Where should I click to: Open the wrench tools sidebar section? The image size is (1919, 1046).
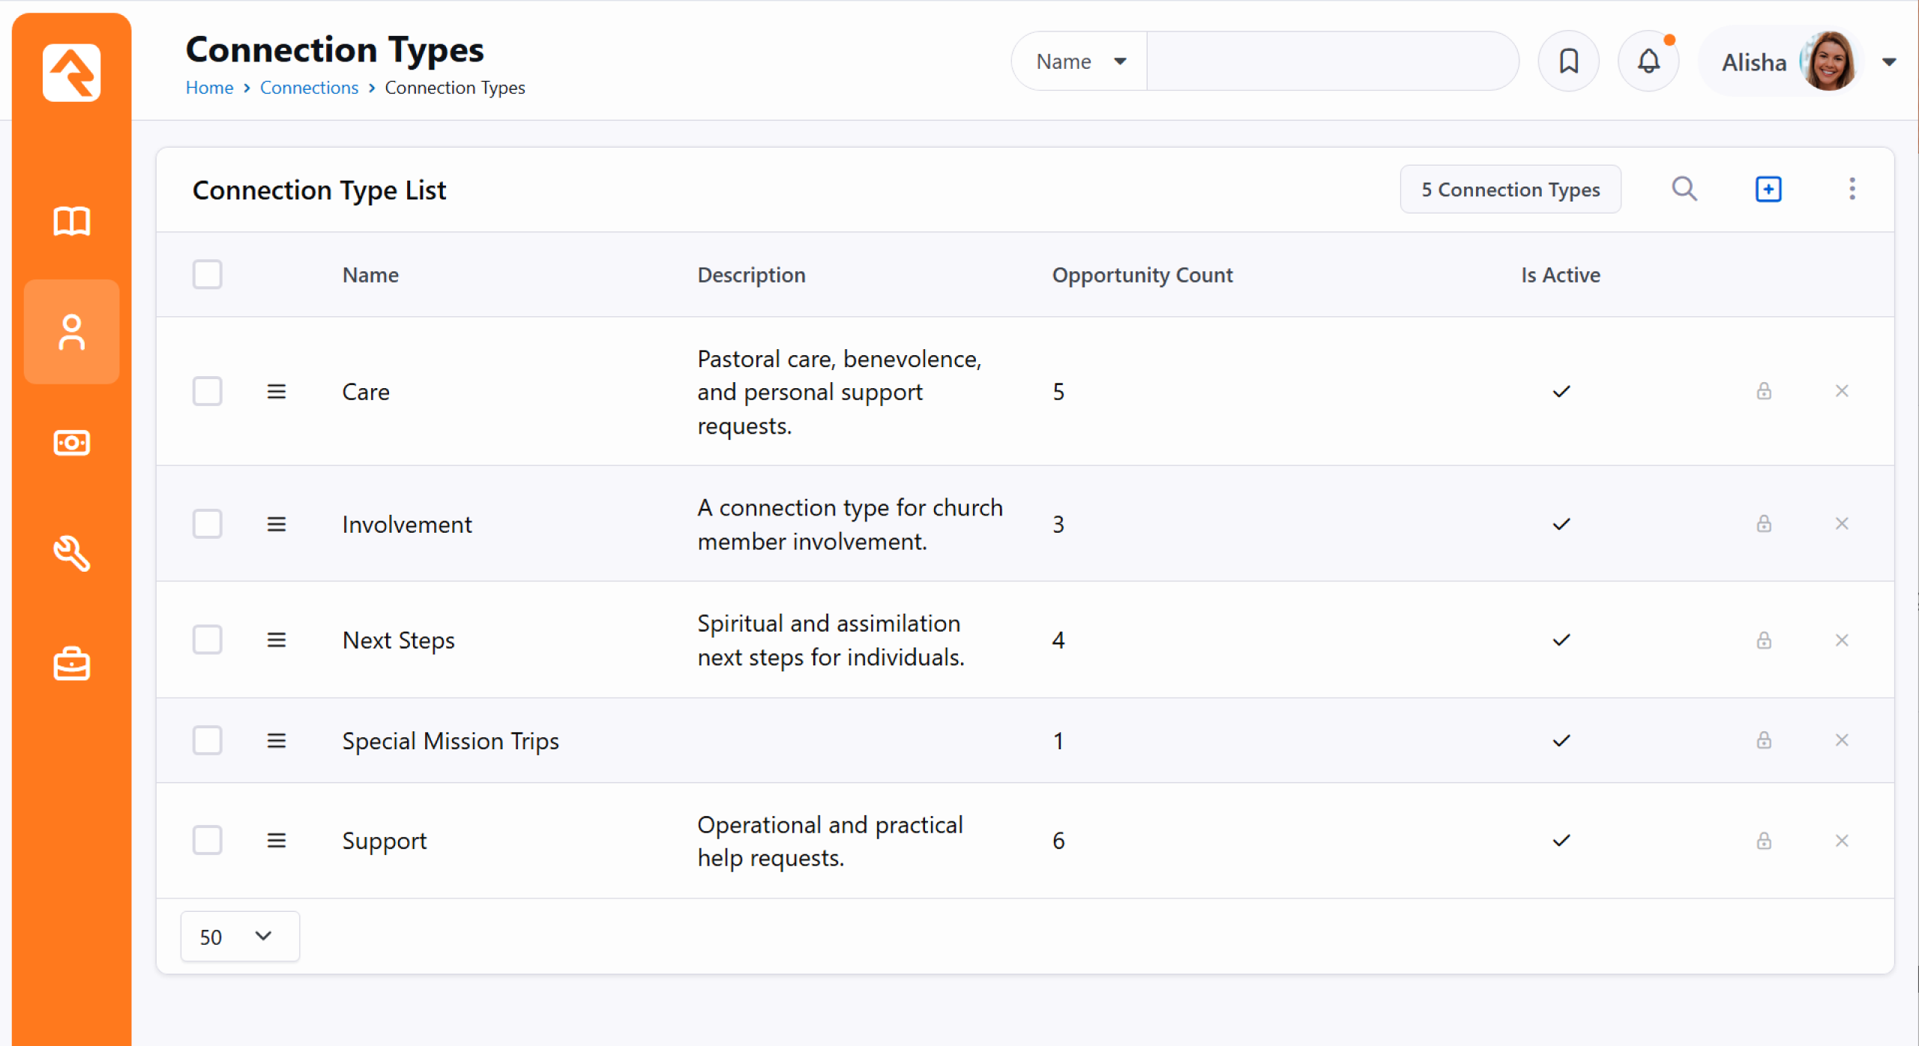coord(72,553)
